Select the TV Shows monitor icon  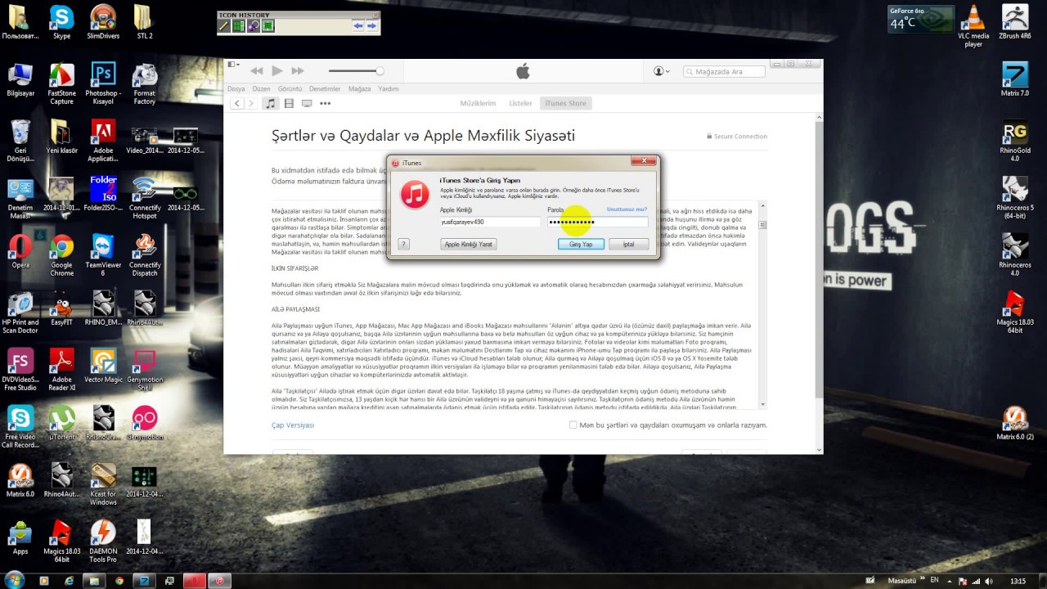307,103
